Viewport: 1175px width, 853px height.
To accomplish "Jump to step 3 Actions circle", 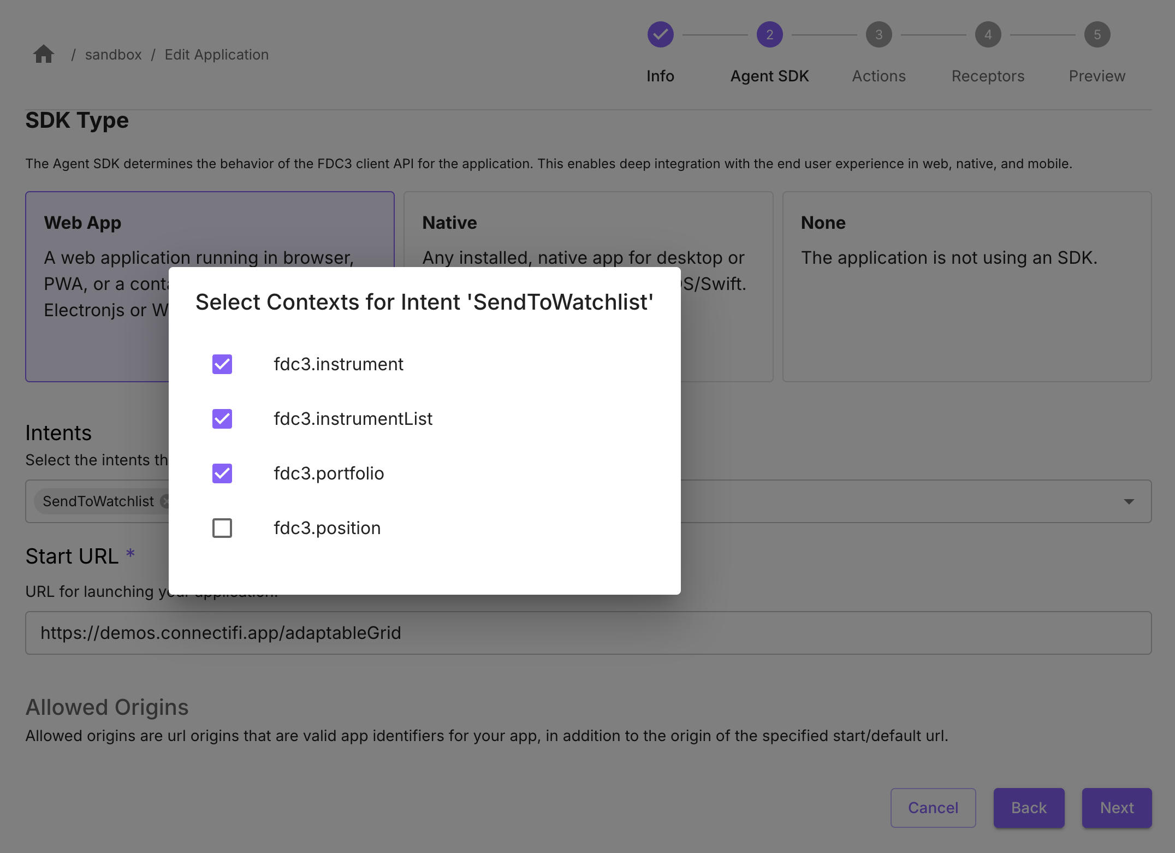I will [x=879, y=34].
